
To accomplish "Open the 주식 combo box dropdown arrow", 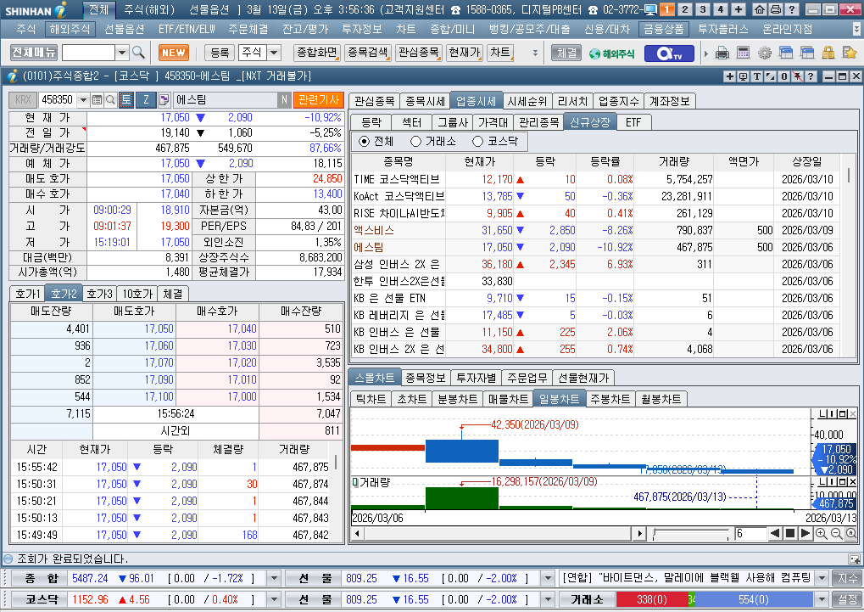I will click(274, 53).
